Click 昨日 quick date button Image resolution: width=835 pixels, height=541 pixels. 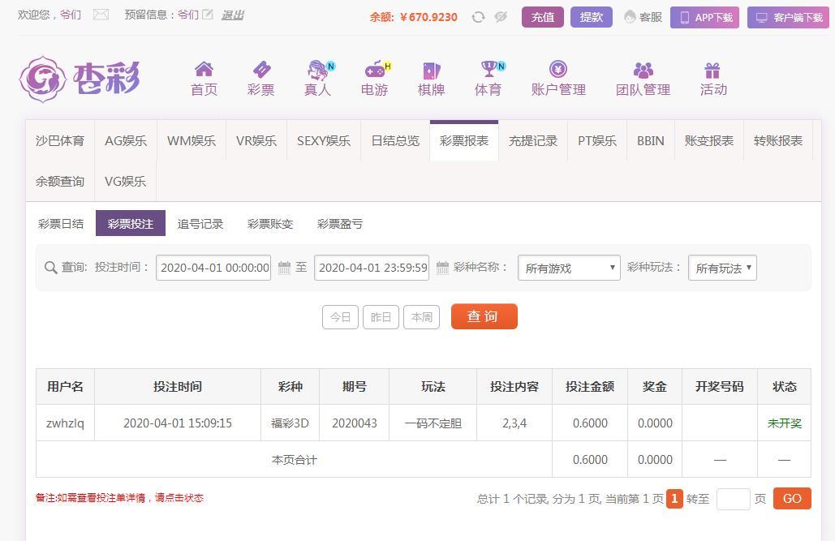coord(381,317)
